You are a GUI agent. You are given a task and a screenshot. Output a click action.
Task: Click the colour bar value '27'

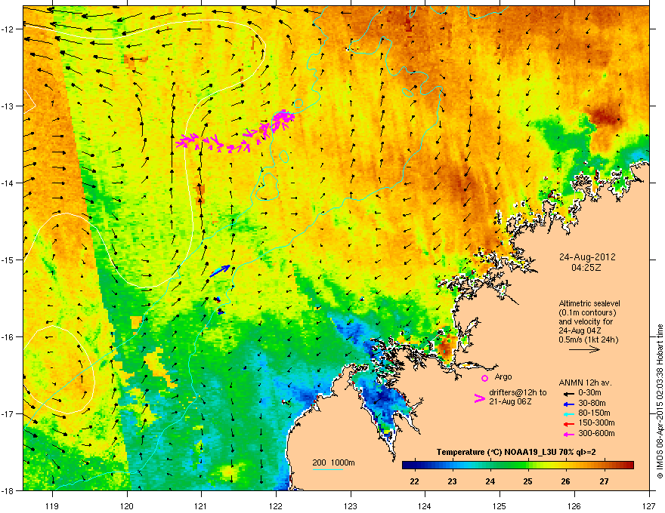point(604,481)
